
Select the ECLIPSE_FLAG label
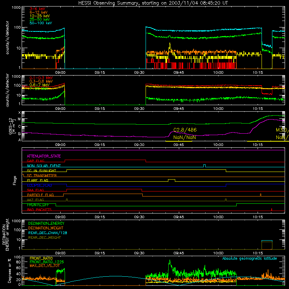coord(39,185)
